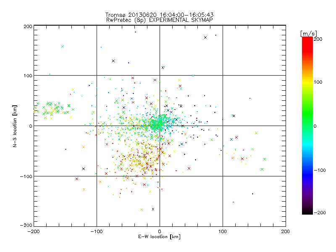Click the 'N-S location [km]' axis label
Screen dimensions: 336x252
(x=15, y=126)
